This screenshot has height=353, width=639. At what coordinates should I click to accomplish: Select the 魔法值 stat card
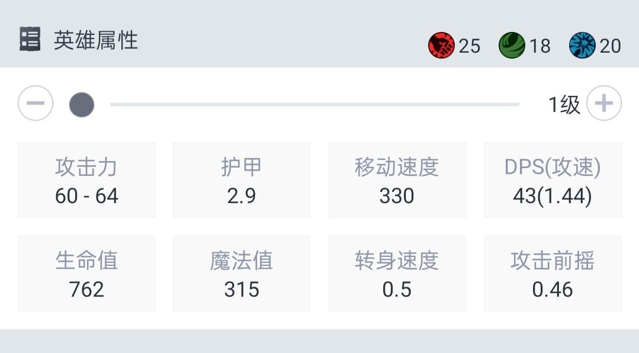[242, 274]
